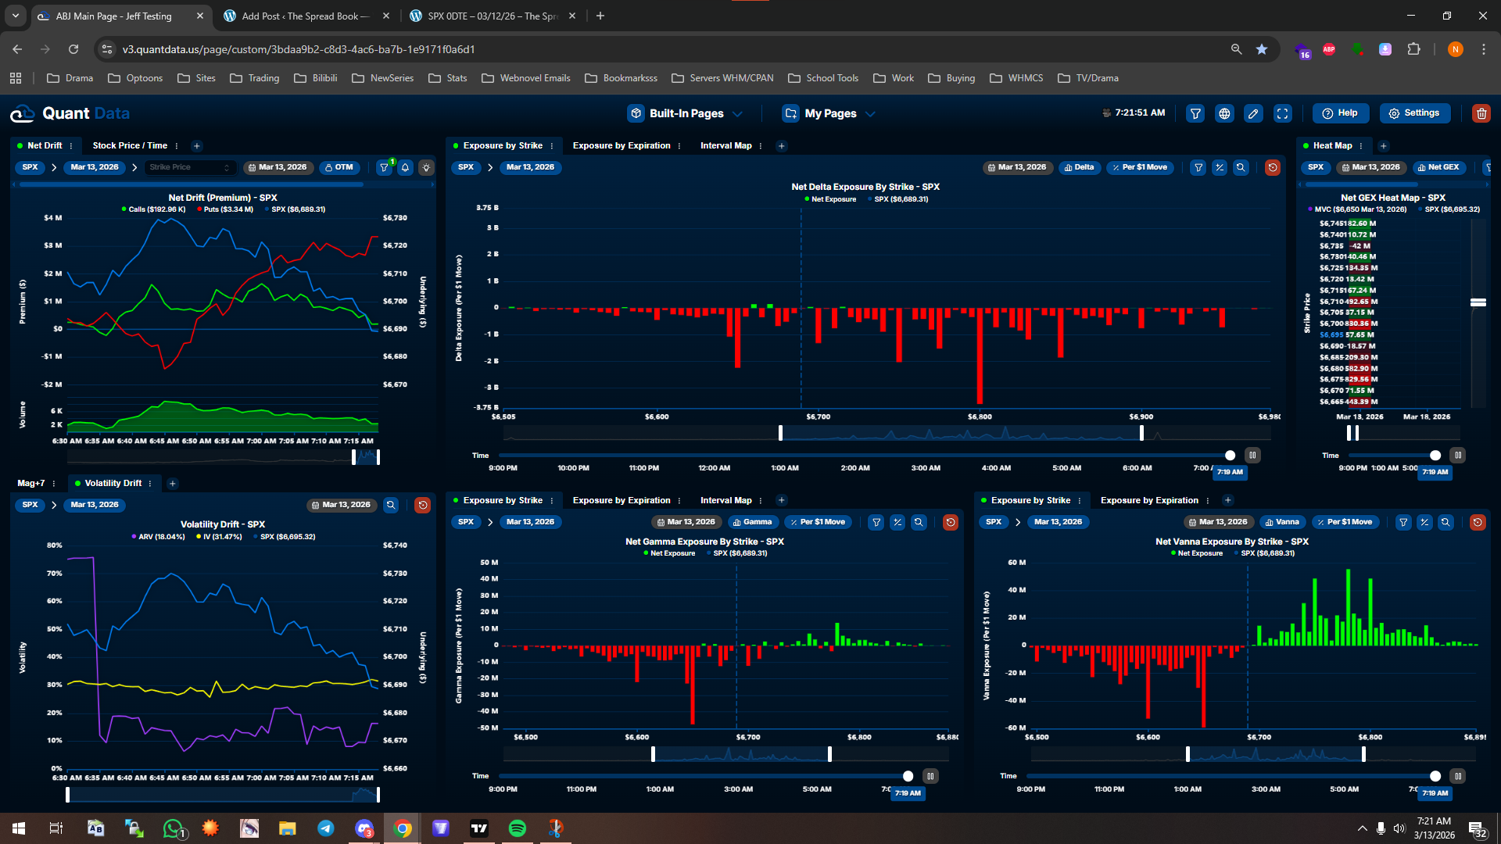This screenshot has width=1501, height=844.
Task: Toggle the OTM option in Net Drift
Action: point(339,167)
